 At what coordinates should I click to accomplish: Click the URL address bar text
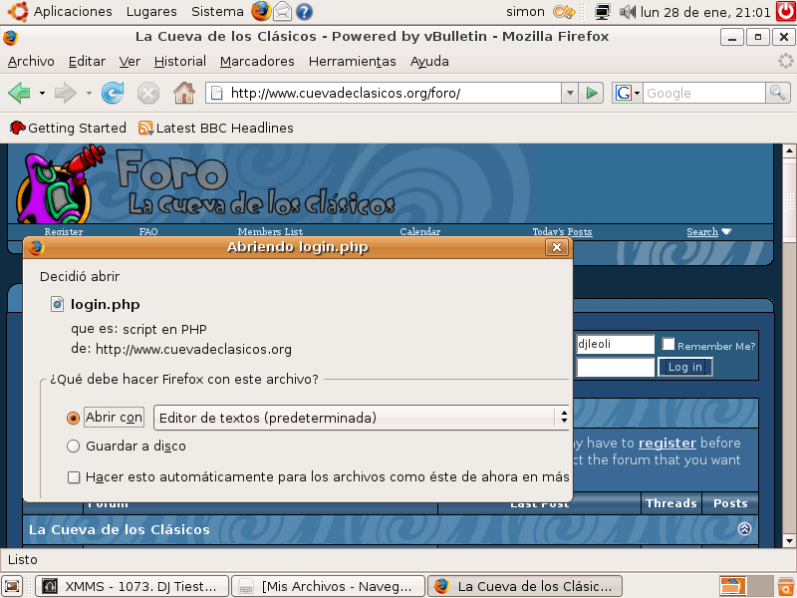346,93
